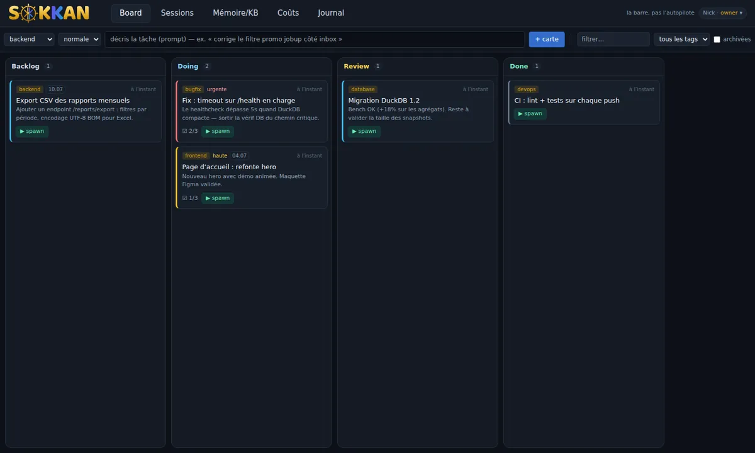Open card Fix : timeout sur /health en charge

(252, 111)
